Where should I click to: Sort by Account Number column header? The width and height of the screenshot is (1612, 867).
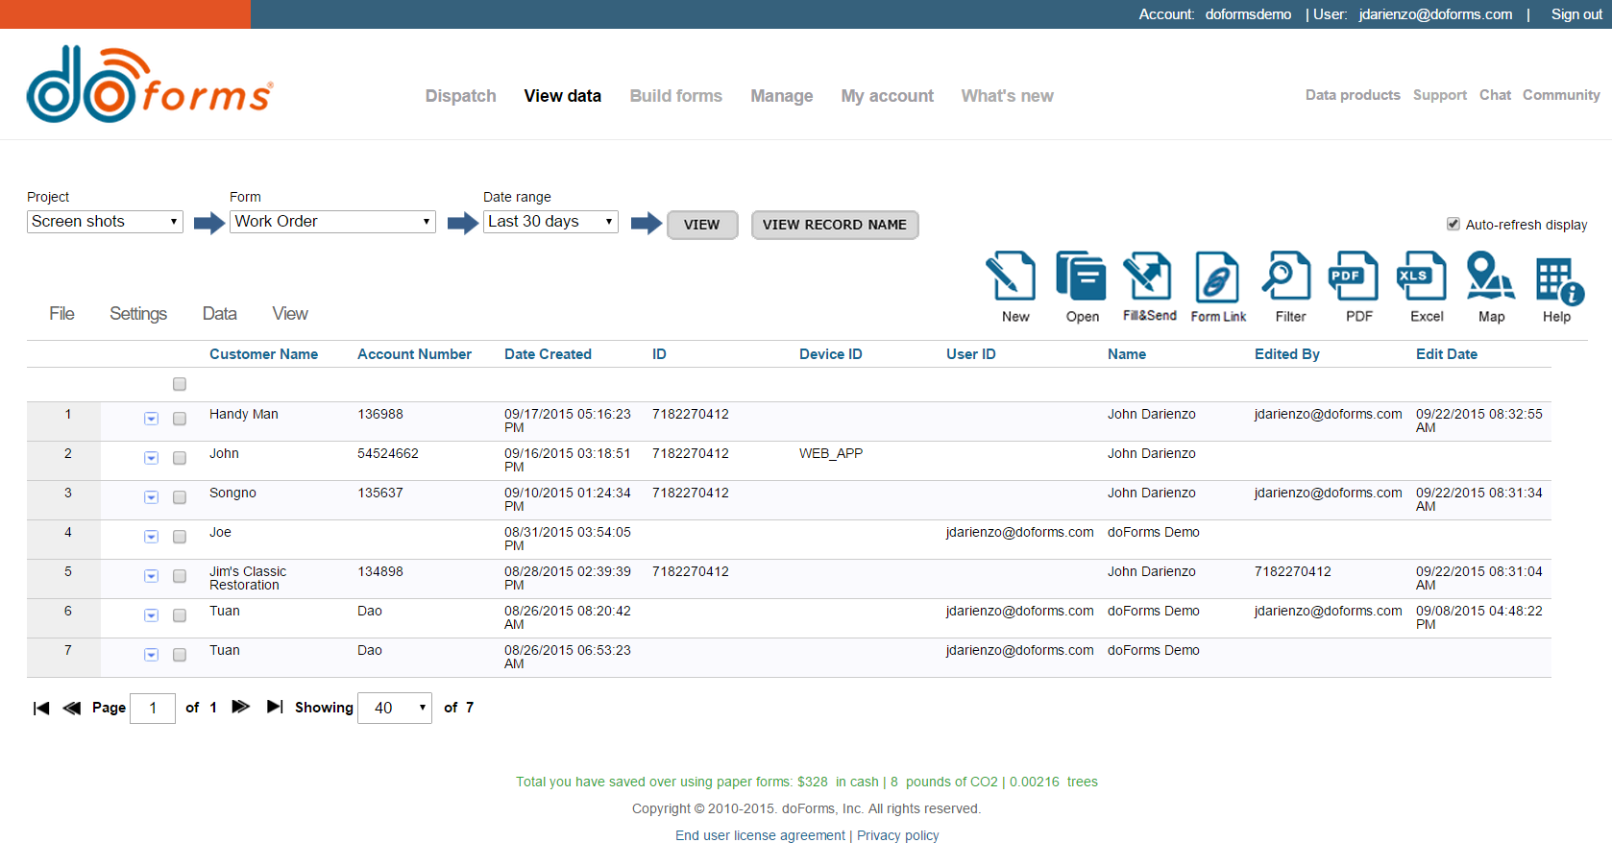tap(414, 354)
